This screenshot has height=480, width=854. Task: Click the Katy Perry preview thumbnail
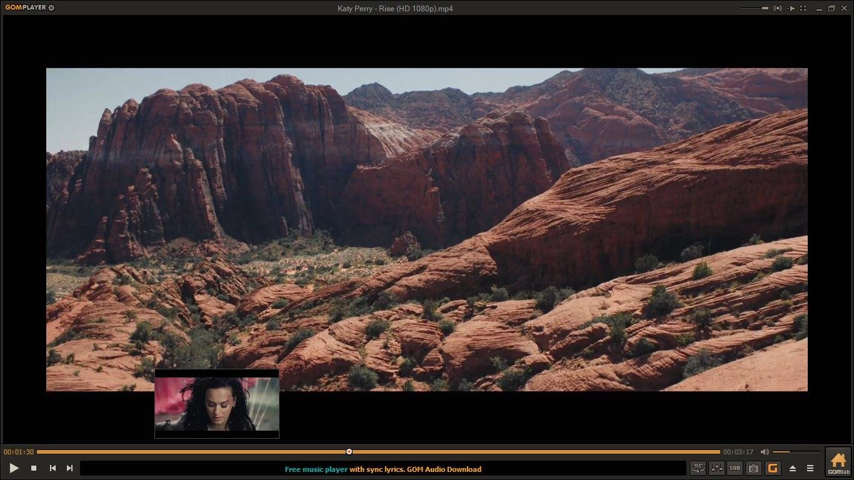click(x=217, y=404)
